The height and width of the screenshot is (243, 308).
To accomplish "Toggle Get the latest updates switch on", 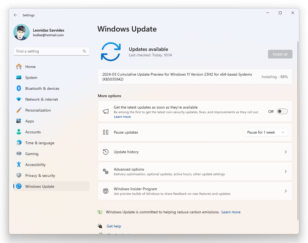I will [282, 112].
